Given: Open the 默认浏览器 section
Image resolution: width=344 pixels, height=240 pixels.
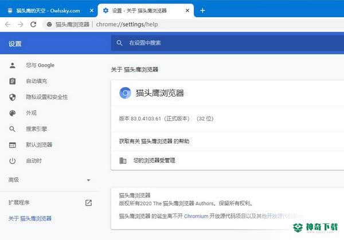Looking at the screenshot, I should pyautogui.click(x=39, y=145).
